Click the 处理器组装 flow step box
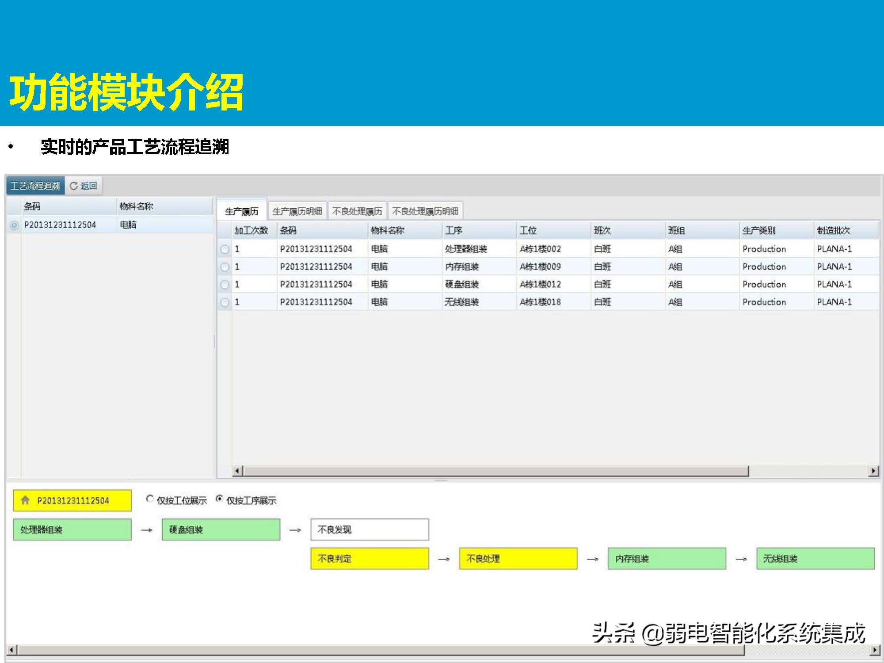884x663 pixels. (72, 530)
